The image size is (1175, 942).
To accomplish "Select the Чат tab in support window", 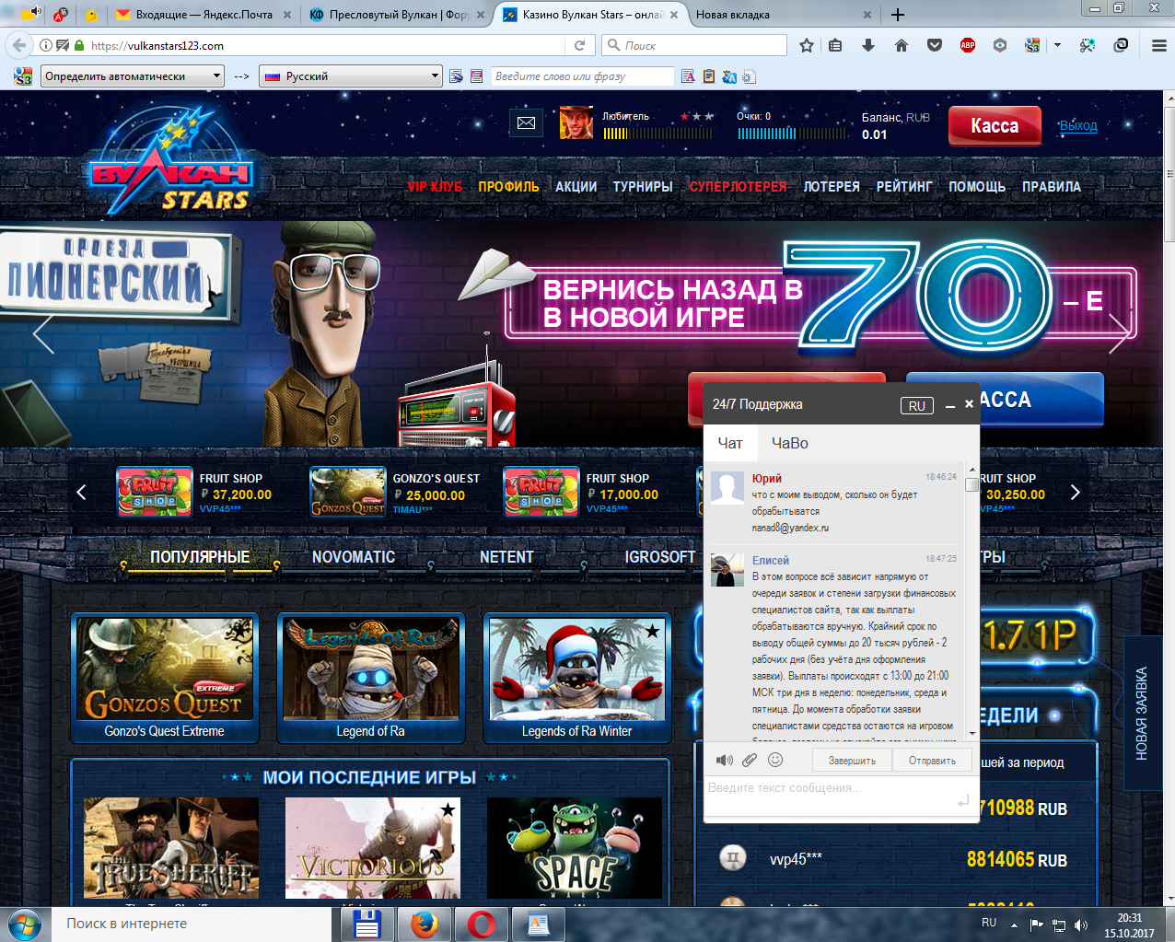I will tap(730, 443).
